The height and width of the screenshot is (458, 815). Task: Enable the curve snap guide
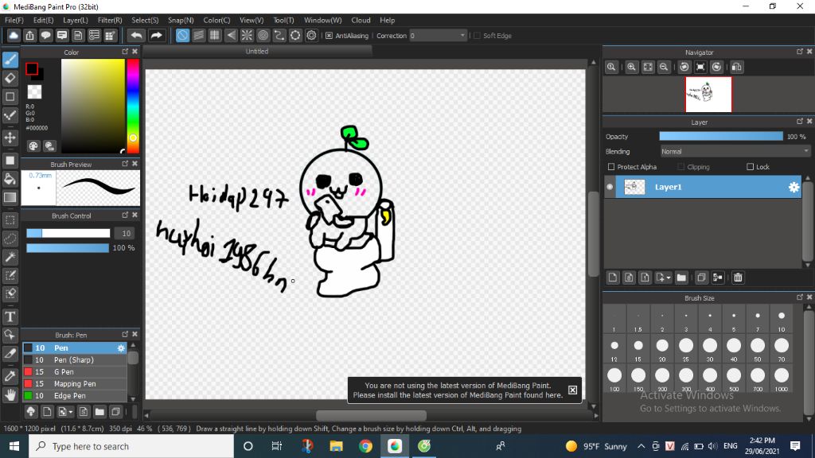(x=279, y=35)
